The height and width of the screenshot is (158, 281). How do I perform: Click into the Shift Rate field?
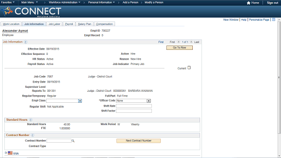tap(134, 106)
